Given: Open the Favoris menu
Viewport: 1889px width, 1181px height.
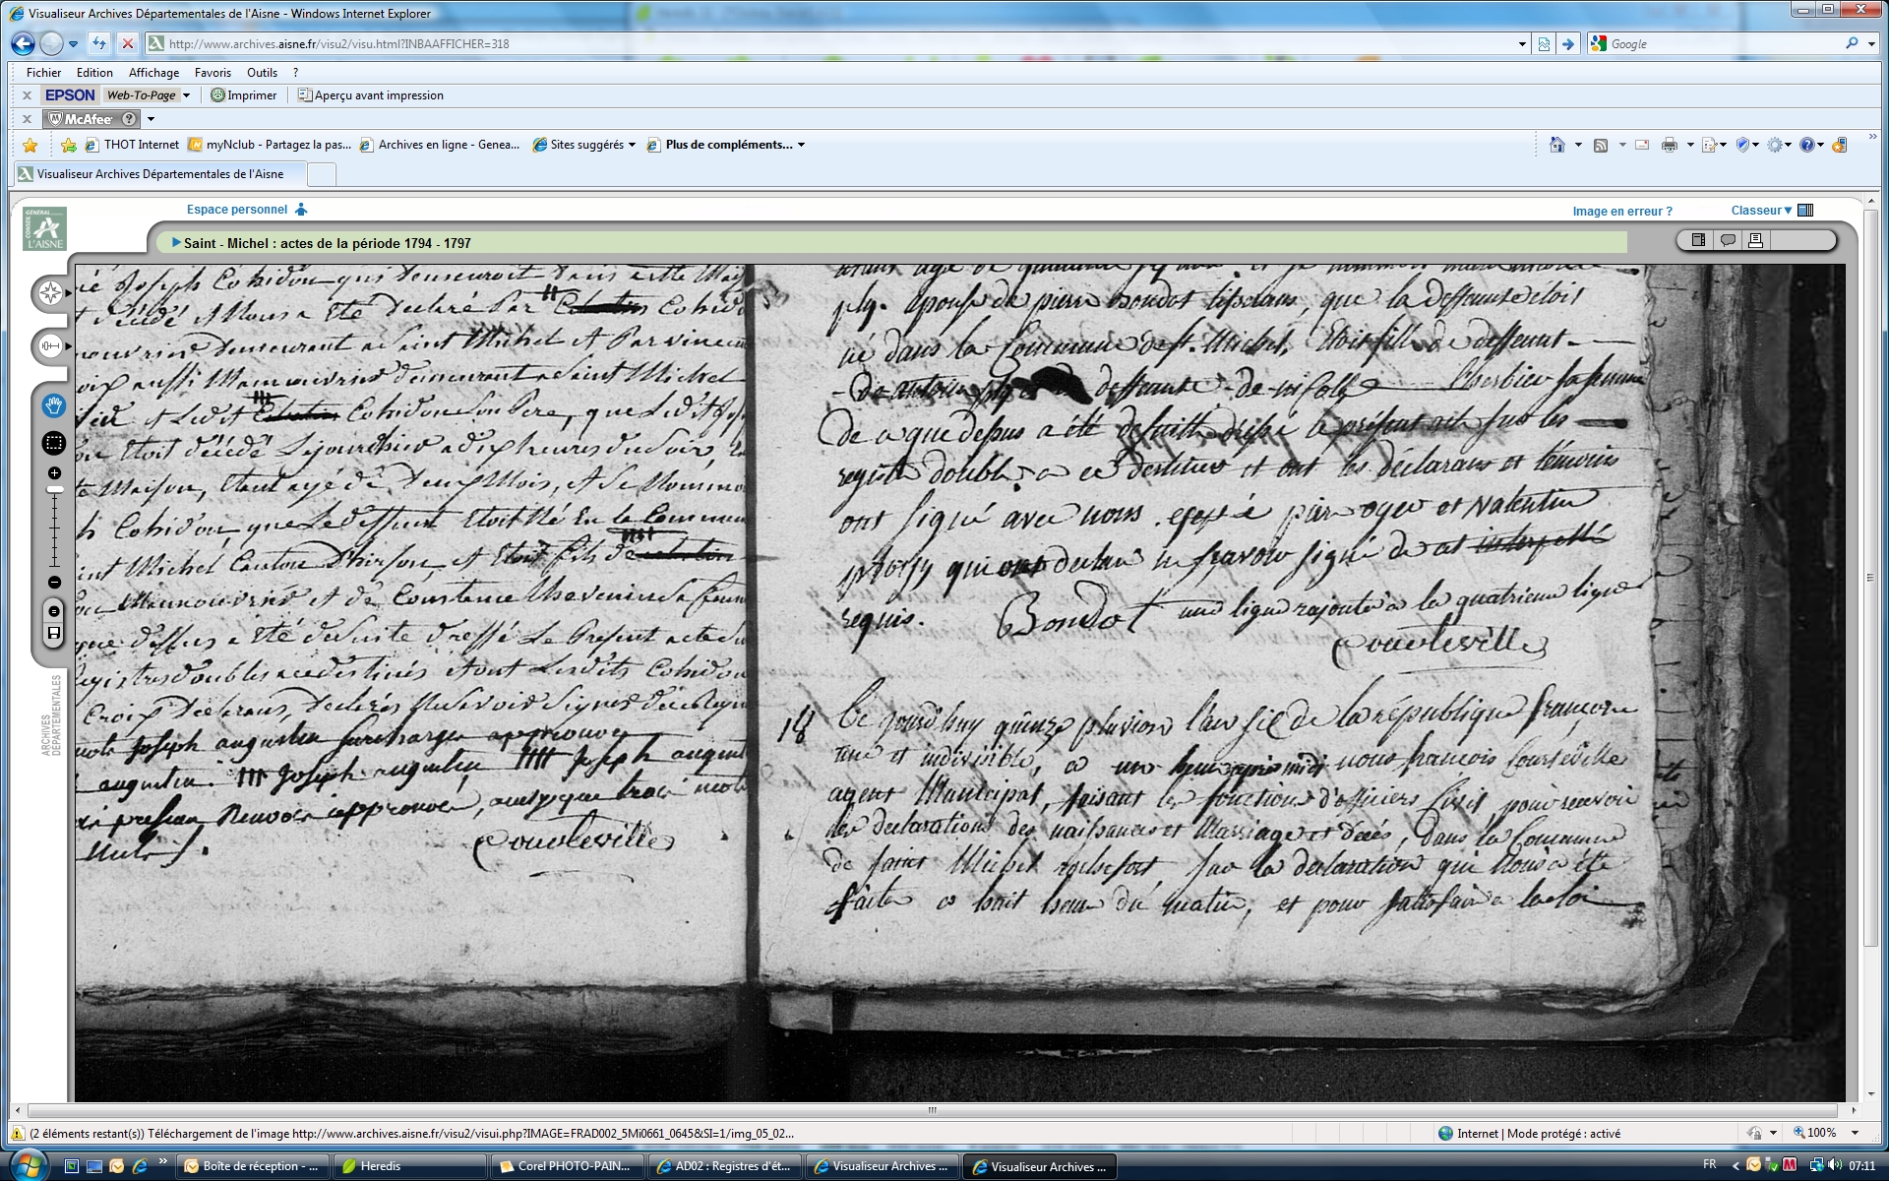Looking at the screenshot, I should tap(213, 73).
